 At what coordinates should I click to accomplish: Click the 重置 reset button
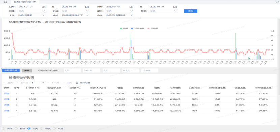(27, 71)
